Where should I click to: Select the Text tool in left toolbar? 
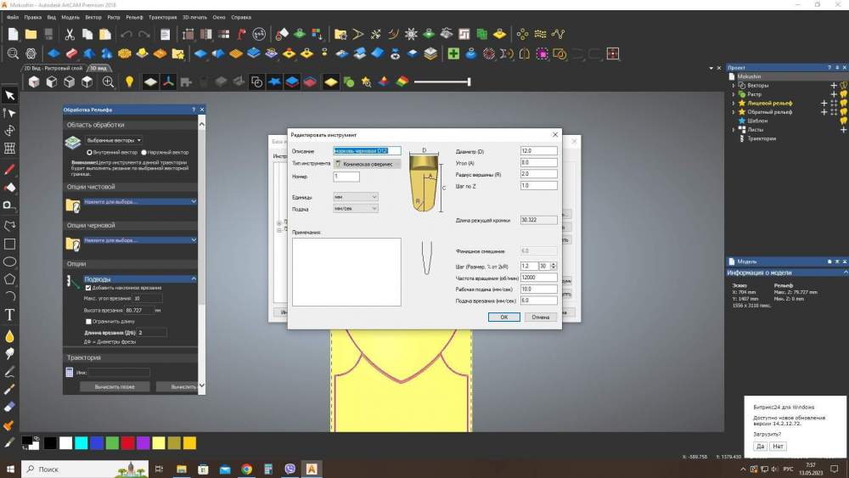coord(9,314)
